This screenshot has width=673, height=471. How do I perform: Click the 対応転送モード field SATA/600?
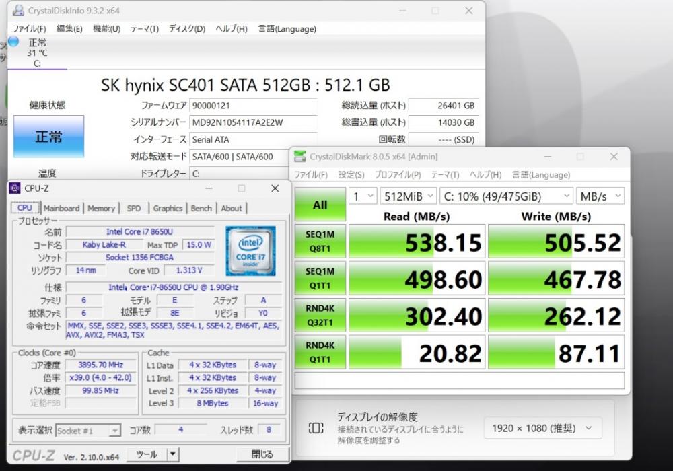(240, 157)
